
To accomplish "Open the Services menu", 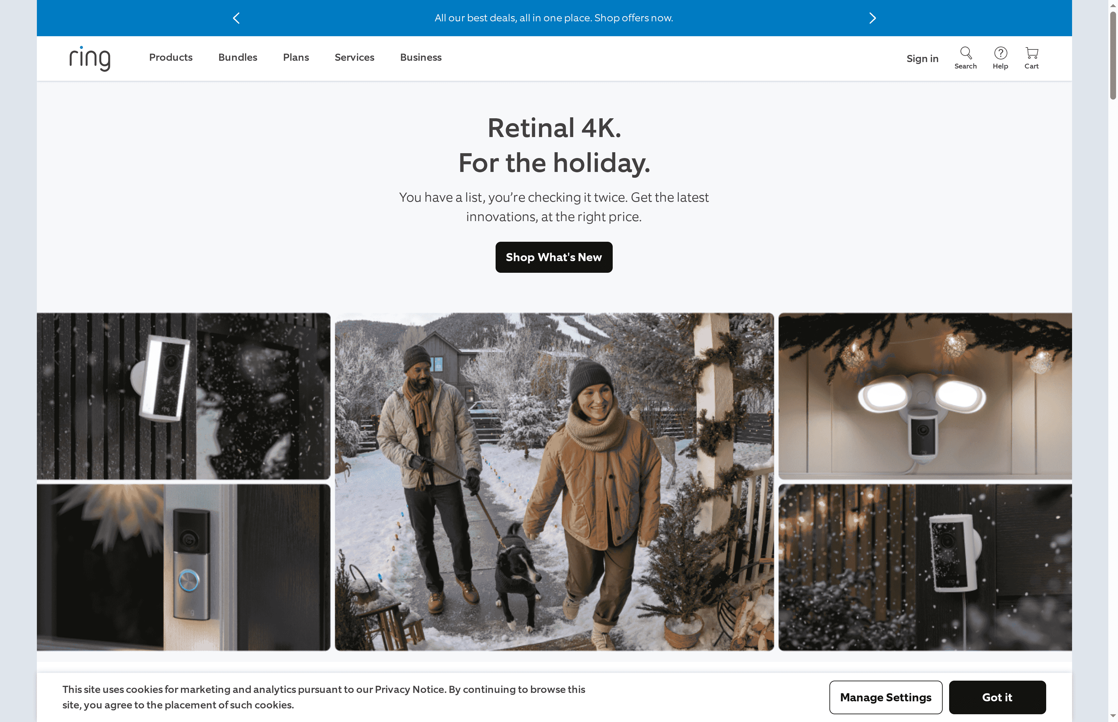I will (x=354, y=57).
